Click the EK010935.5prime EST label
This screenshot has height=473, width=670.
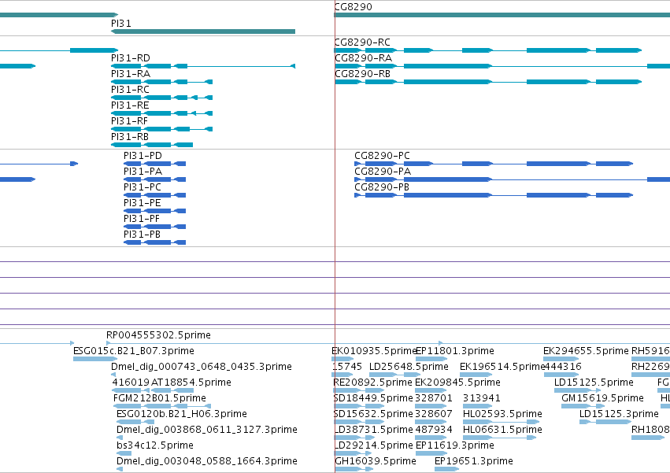pyautogui.click(x=374, y=351)
